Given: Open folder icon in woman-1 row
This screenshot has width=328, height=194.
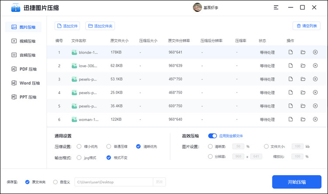Looking at the screenshot, I should 303,119.
